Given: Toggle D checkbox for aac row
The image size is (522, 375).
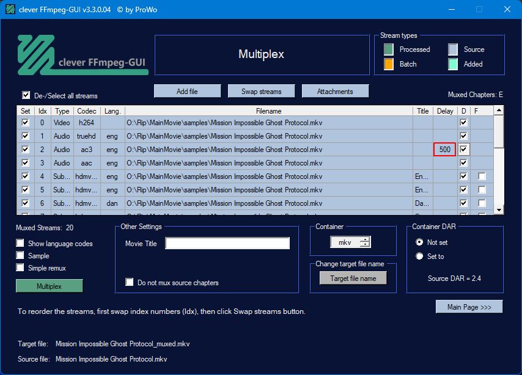Looking at the screenshot, I should coord(463,162).
